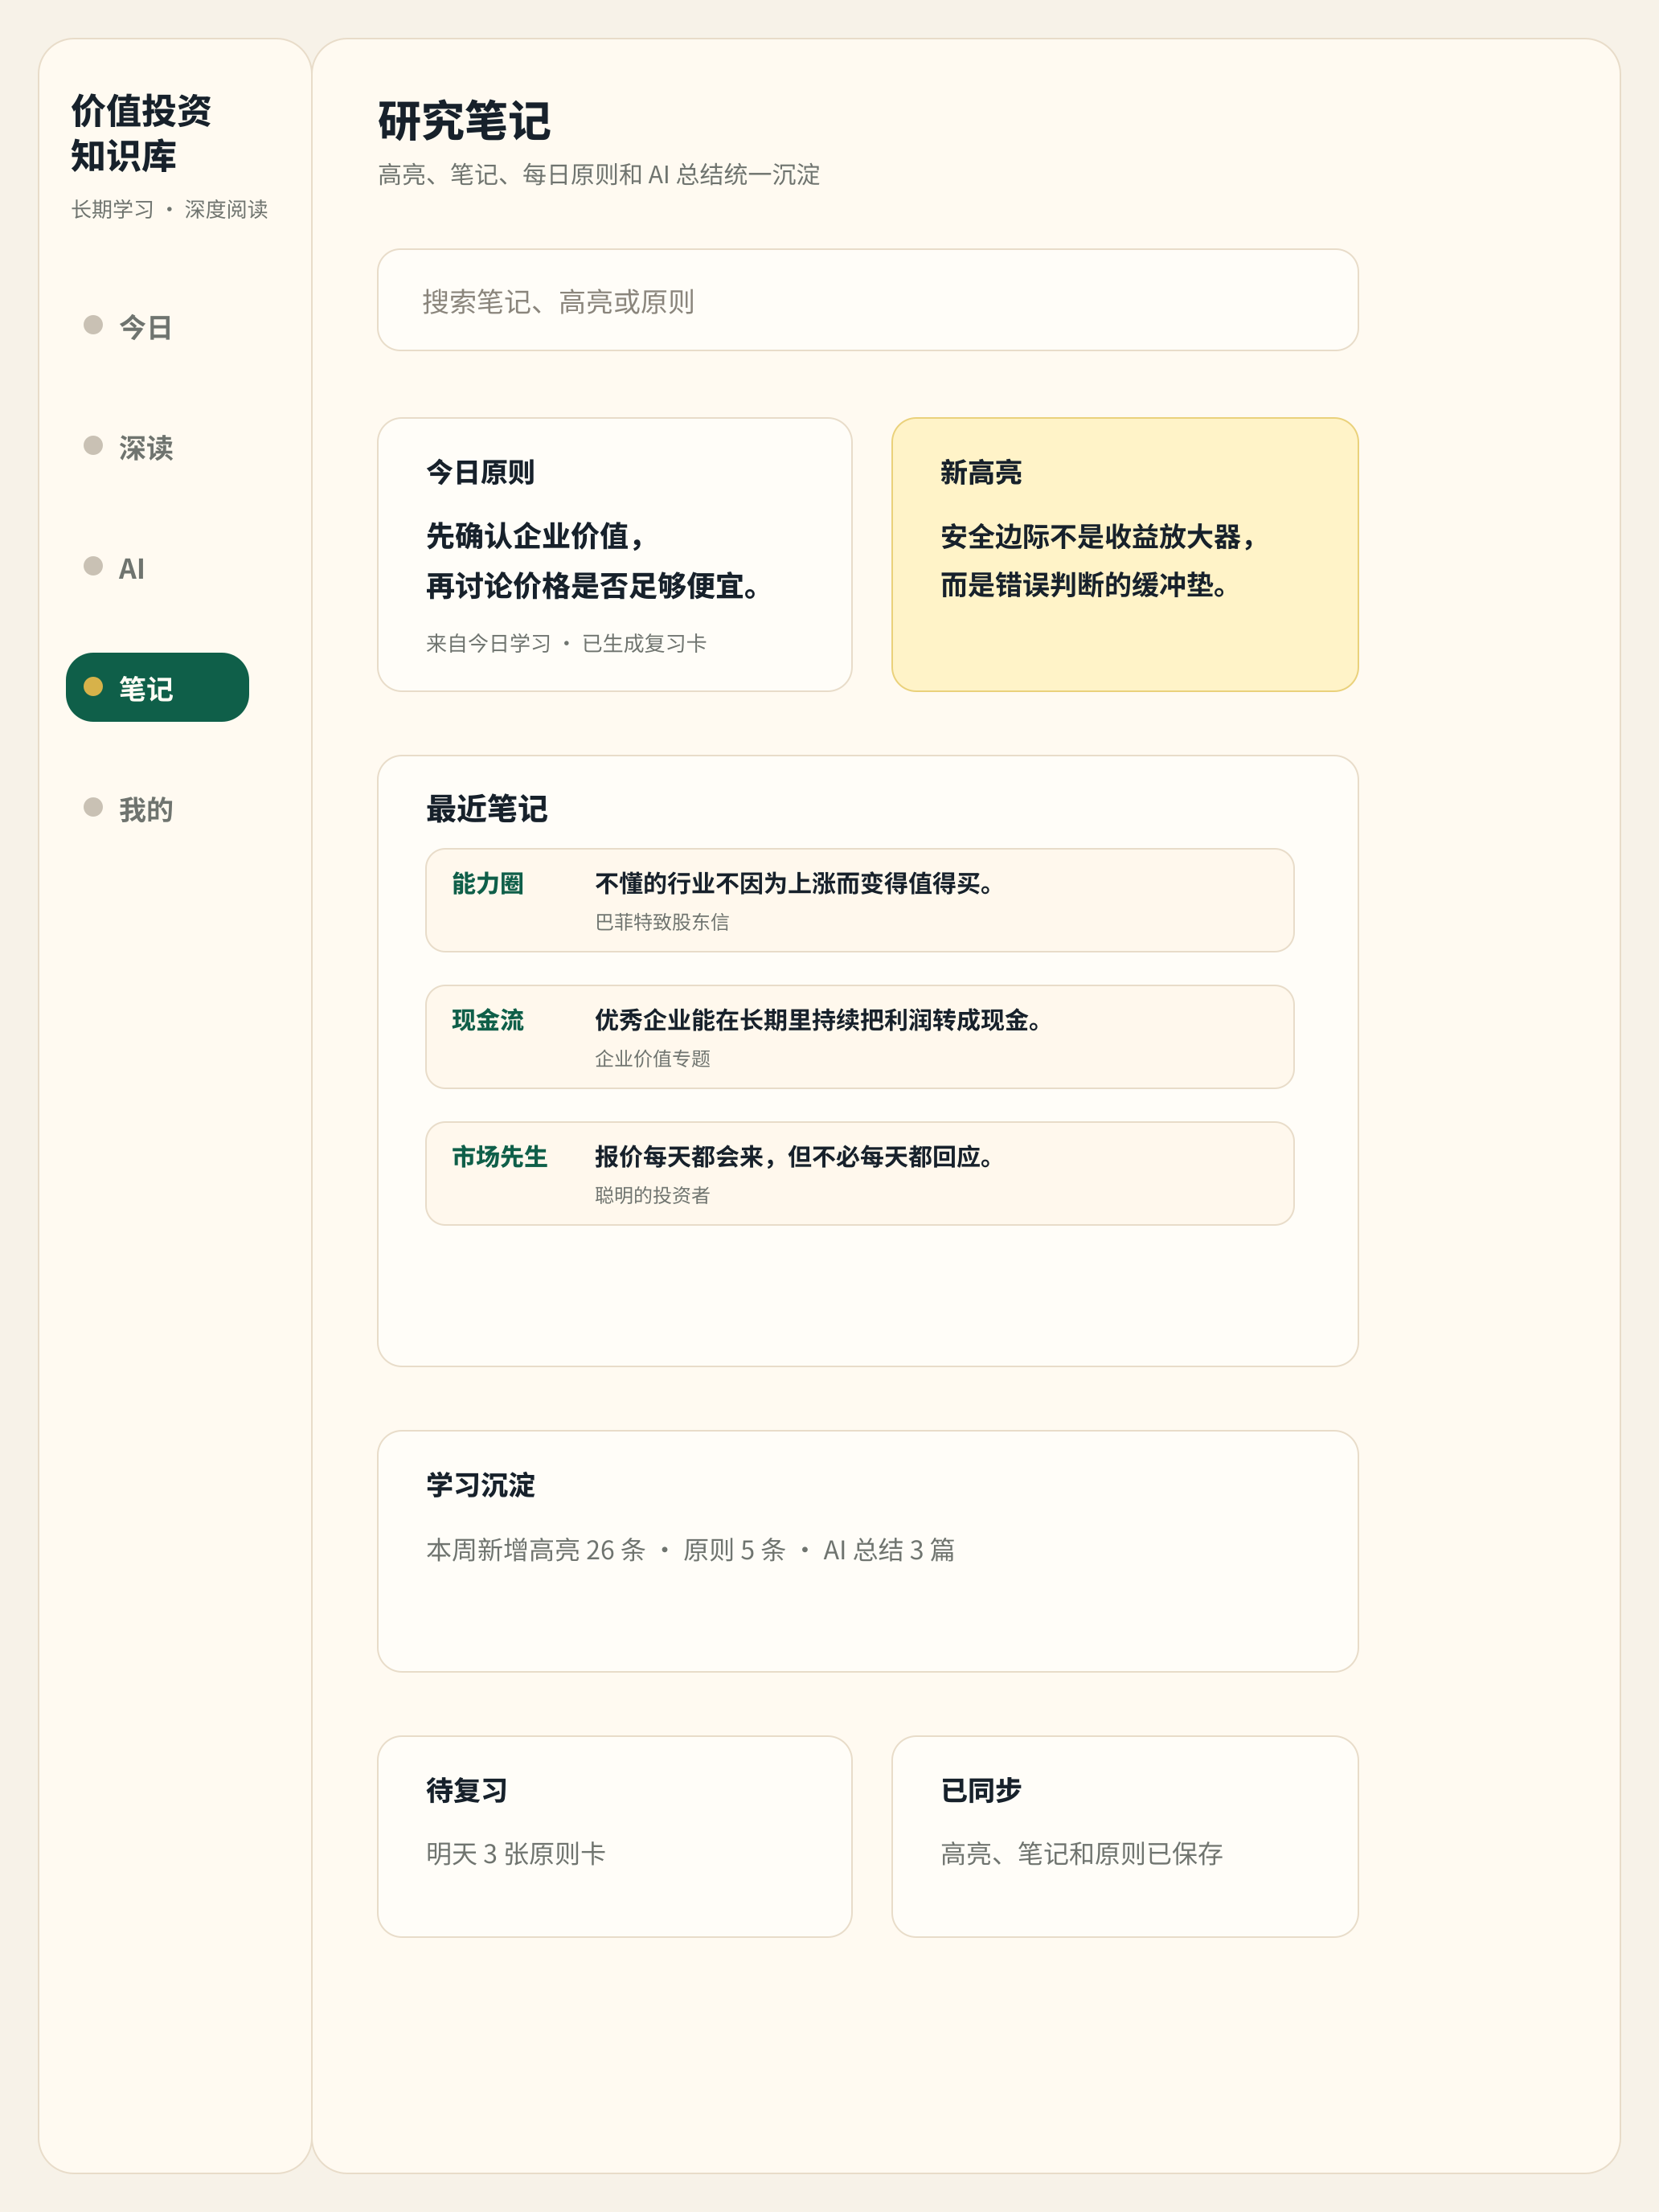Click the yellow dot beside 笔记
The image size is (1659, 2212).
pyautogui.click(x=93, y=687)
